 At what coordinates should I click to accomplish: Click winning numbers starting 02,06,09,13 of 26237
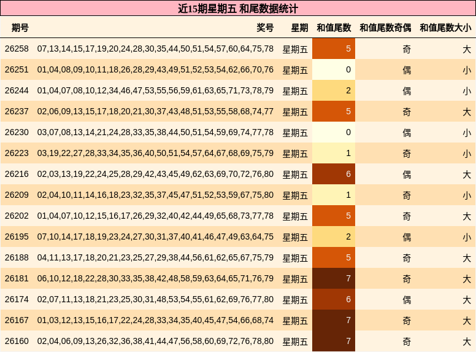(155, 111)
